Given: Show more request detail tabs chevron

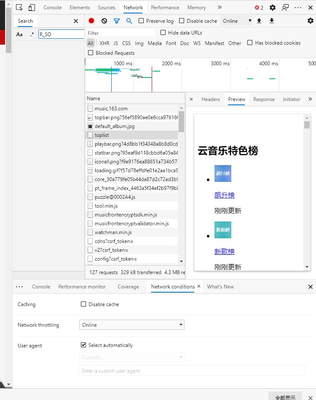Looking at the screenshot, I should click(x=310, y=99).
